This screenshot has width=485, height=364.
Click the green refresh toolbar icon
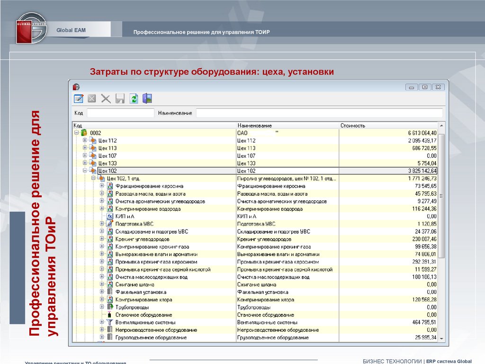click(x=134, y=99)
